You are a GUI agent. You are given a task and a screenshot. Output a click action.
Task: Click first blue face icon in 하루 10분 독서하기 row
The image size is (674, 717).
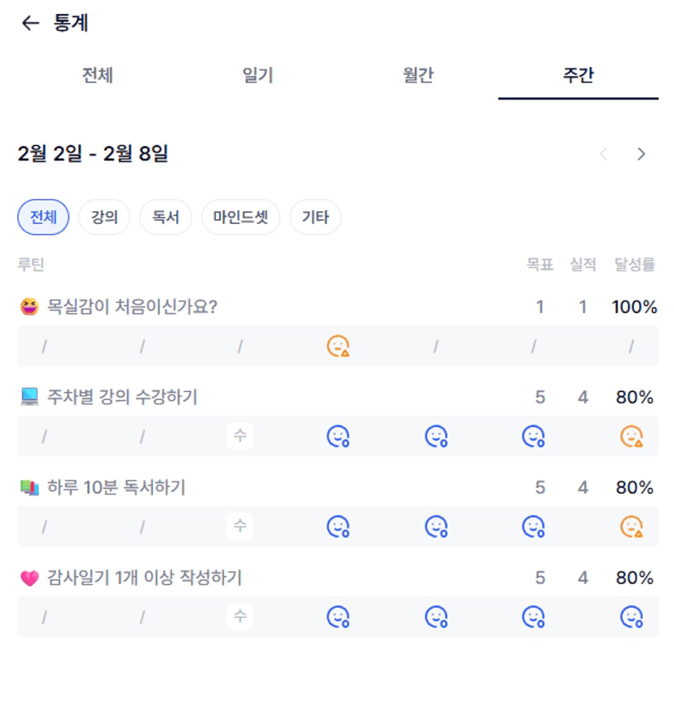click(x=337, y=527)
